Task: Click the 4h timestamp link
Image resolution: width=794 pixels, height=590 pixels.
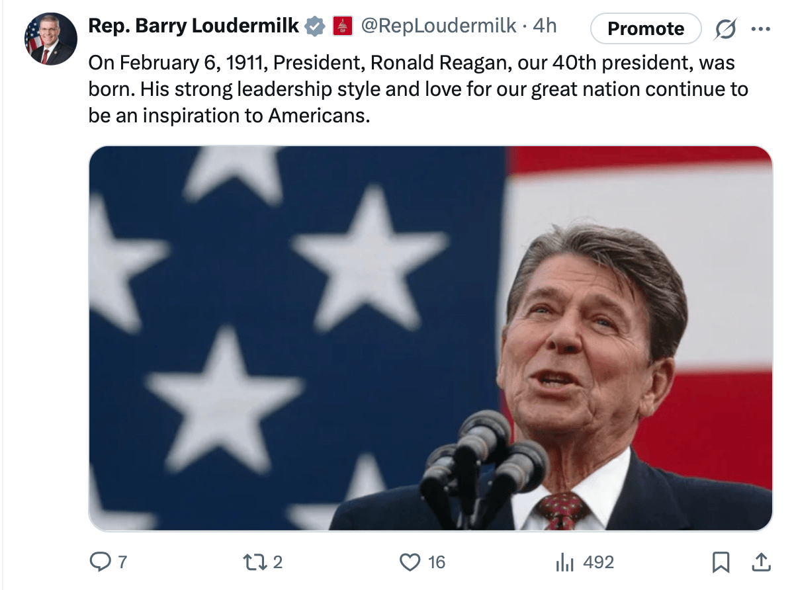Action: 545,26
